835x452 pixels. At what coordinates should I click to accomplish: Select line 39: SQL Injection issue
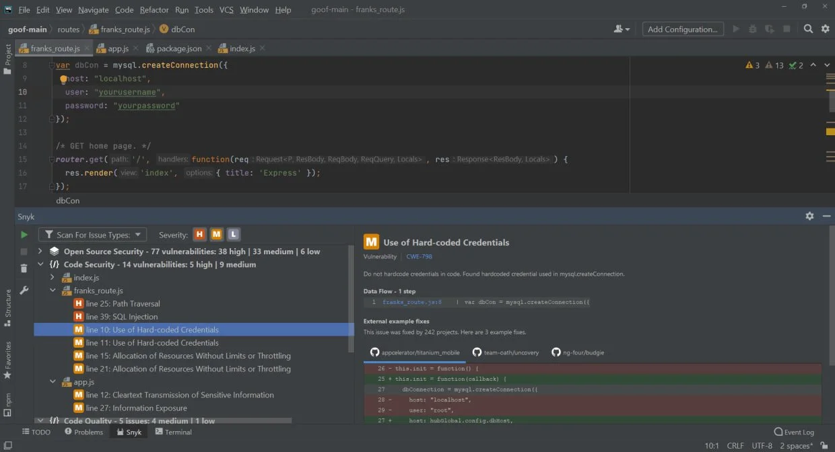click(115, 317)
